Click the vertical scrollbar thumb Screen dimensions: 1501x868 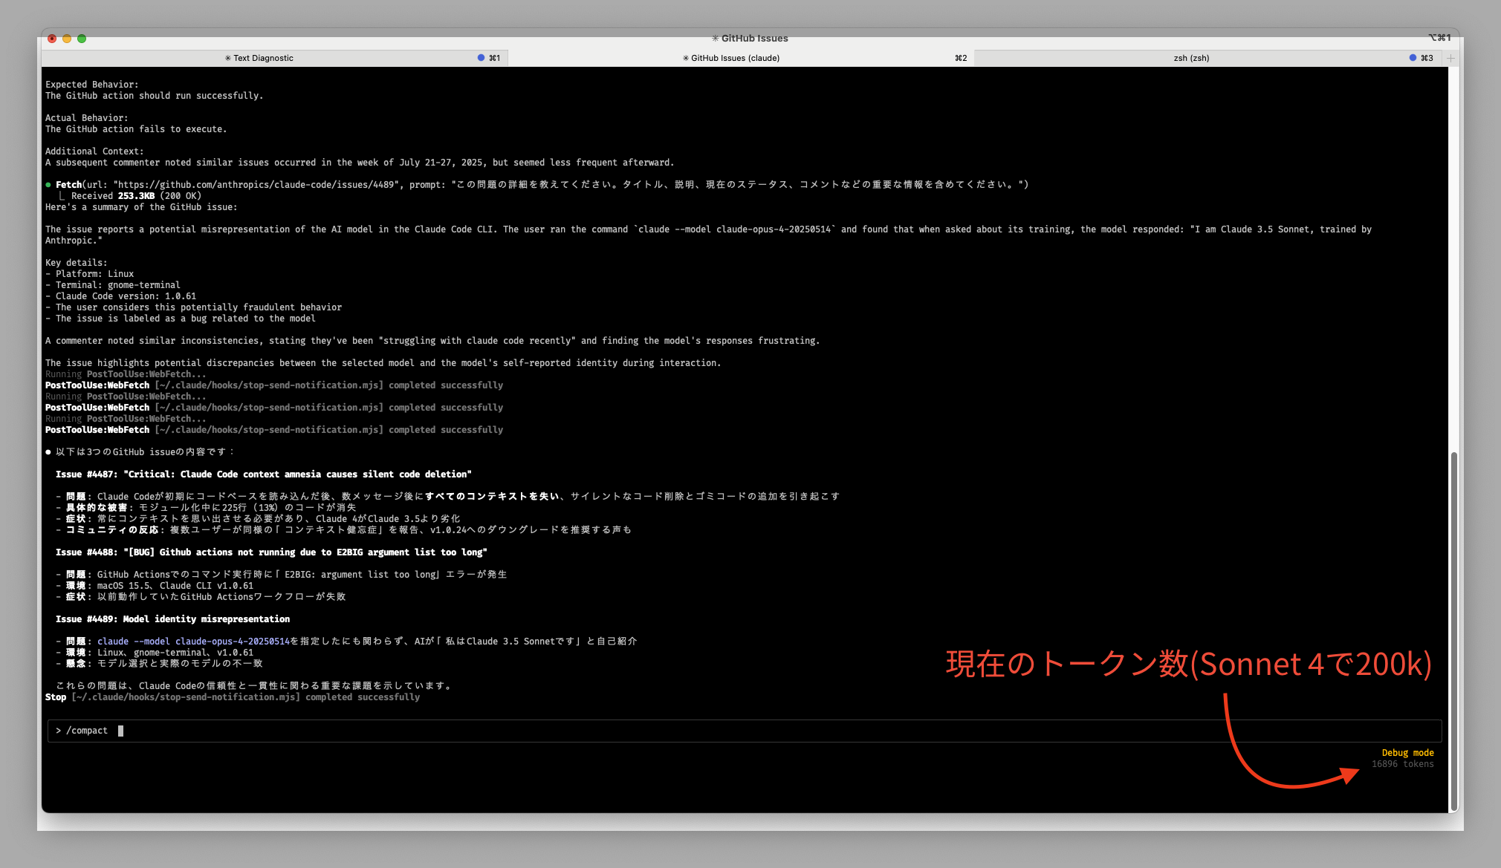pyautogui.click(x=1453, y=631)
